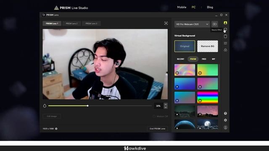Click the Mobile link in website header
The width and height of the screenshot is (269, 151).
(182, 7)
